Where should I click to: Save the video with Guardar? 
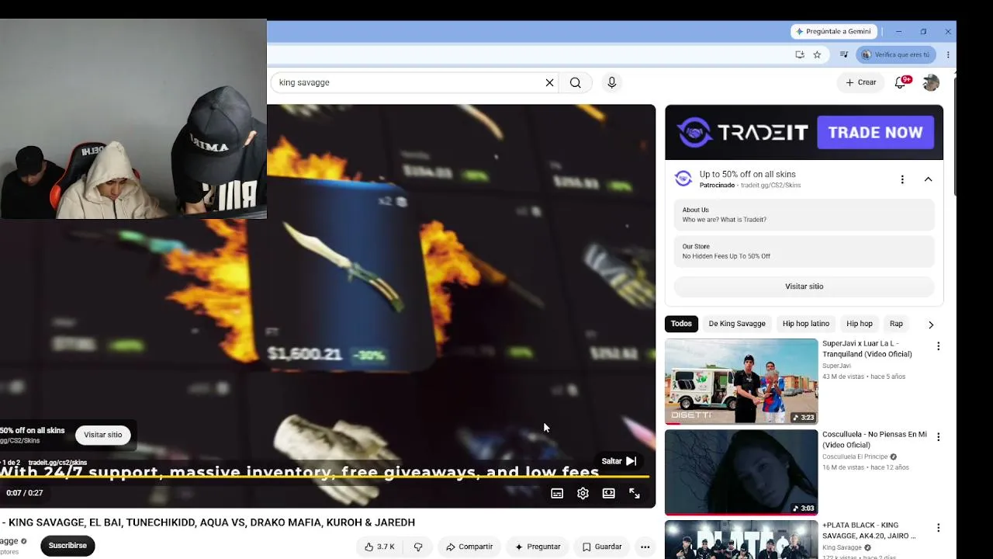pos(602,547)
